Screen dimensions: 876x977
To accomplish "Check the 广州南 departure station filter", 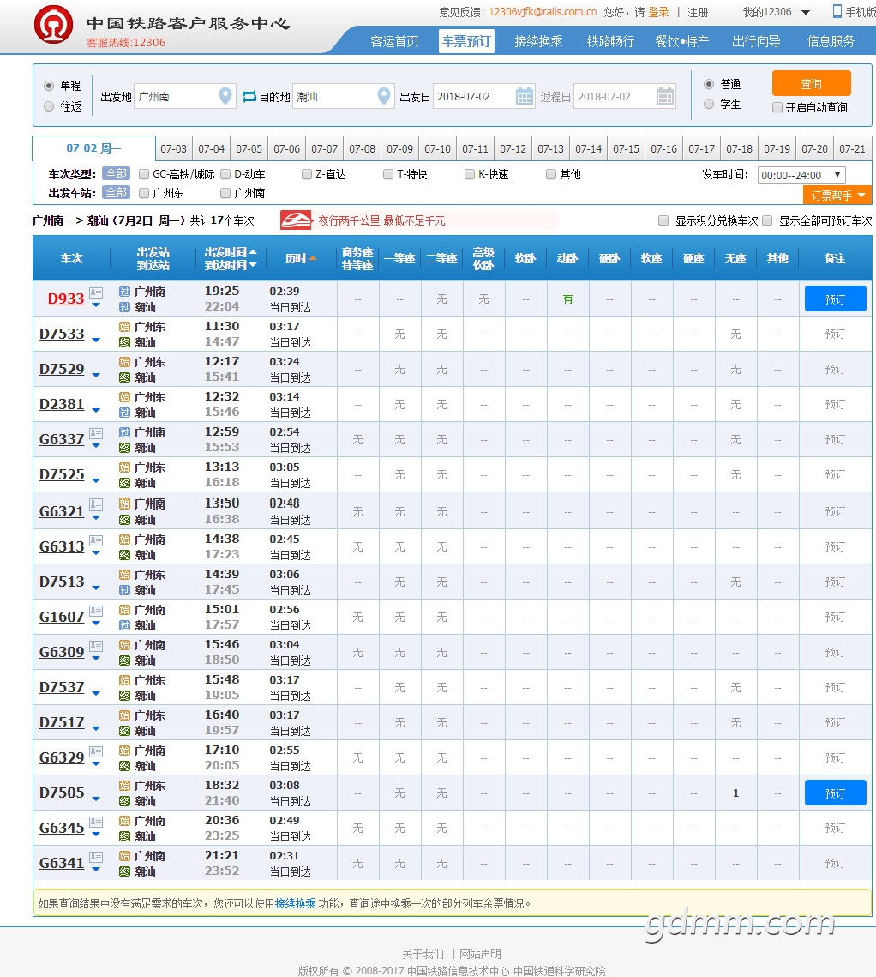I will (x=225, y=193).
